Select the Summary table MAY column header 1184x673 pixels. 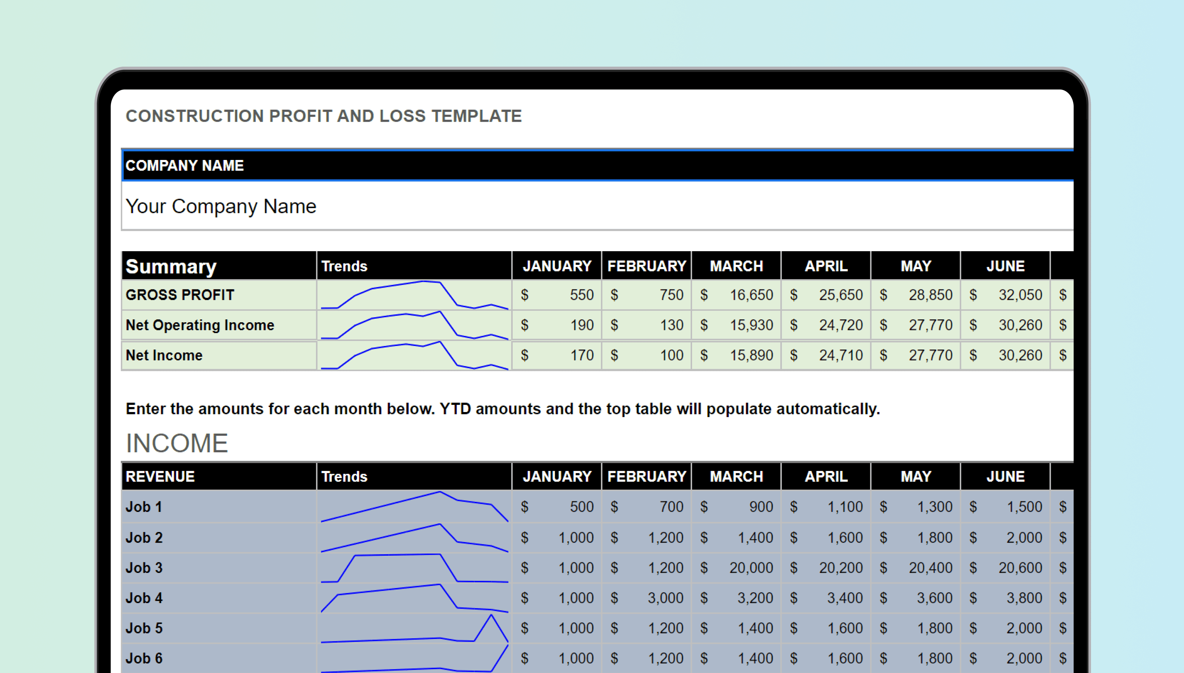(x=915, y=266)
